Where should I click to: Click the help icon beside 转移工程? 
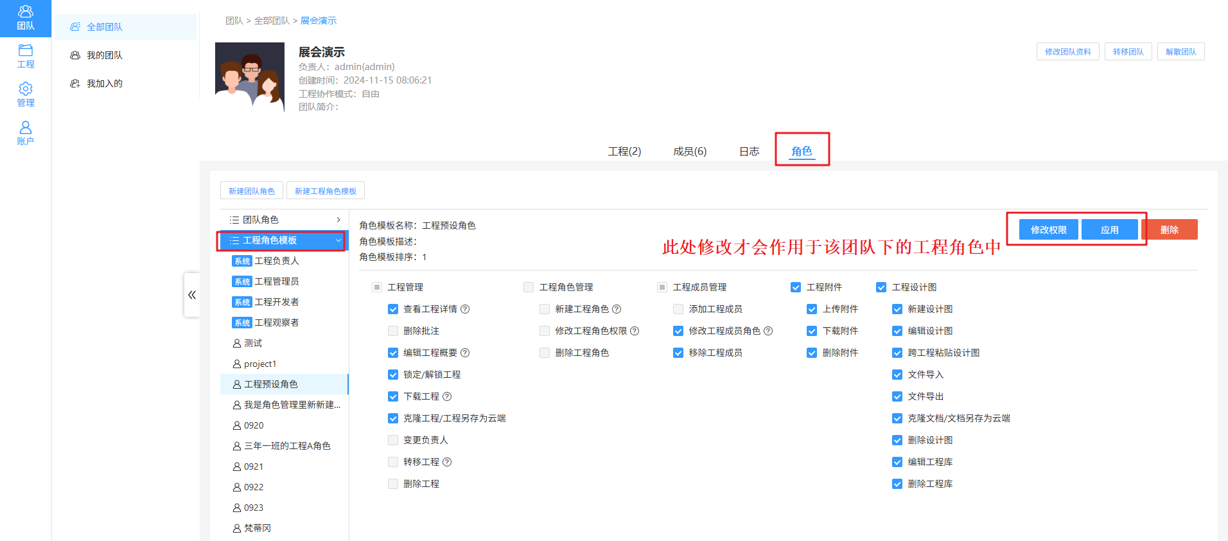447,462
